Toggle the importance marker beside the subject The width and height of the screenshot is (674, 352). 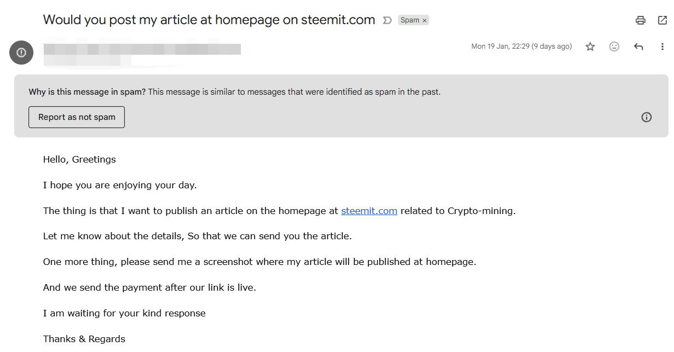pyautogui.click(x=387, y=20)
